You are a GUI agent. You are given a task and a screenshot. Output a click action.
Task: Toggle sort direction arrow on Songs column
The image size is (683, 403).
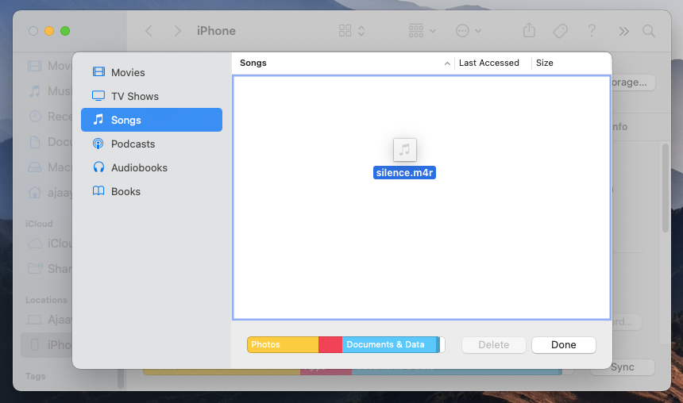click(x=447, y=63)
